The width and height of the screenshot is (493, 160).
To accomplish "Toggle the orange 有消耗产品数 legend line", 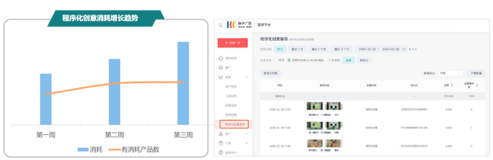I will point(115,150).
